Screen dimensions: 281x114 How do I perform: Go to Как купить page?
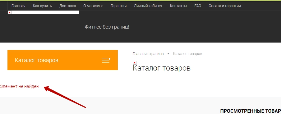click(42, 6)
